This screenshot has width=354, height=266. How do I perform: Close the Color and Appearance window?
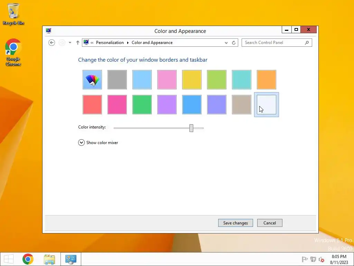tap(308, 30)
